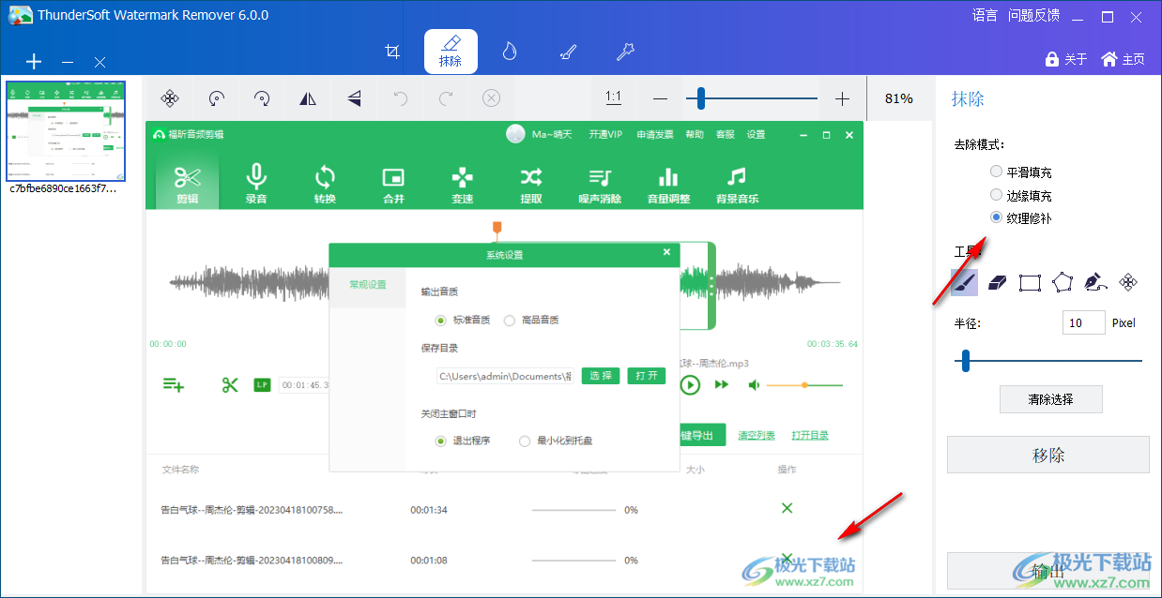This screenshot has width=1162, height=598.
Task: Switch to the 抹除 erase tab
Action: coord(451,52)
